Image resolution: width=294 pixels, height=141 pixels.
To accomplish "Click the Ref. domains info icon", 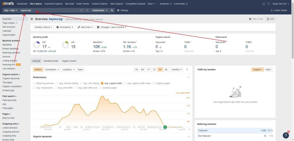I will click(x=136, y=42).
